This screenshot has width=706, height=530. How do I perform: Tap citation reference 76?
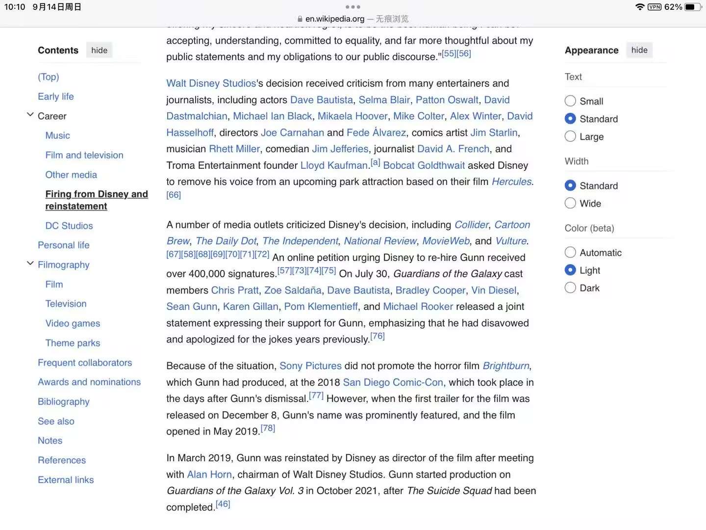click(377, 336)
